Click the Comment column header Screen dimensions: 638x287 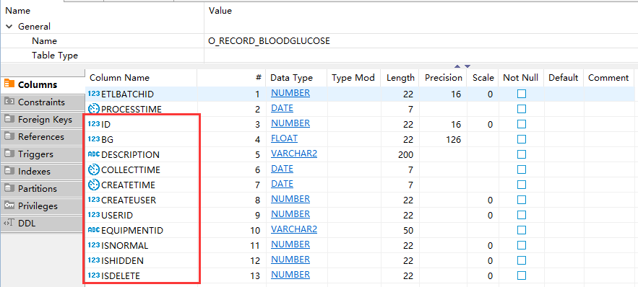tap(608, 78)
